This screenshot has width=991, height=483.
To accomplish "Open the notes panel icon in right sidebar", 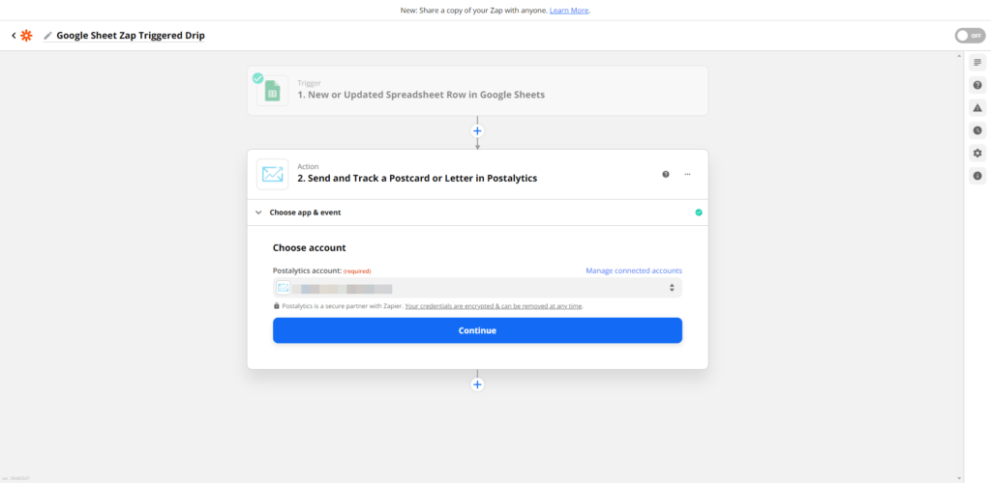I will point(977,63).
